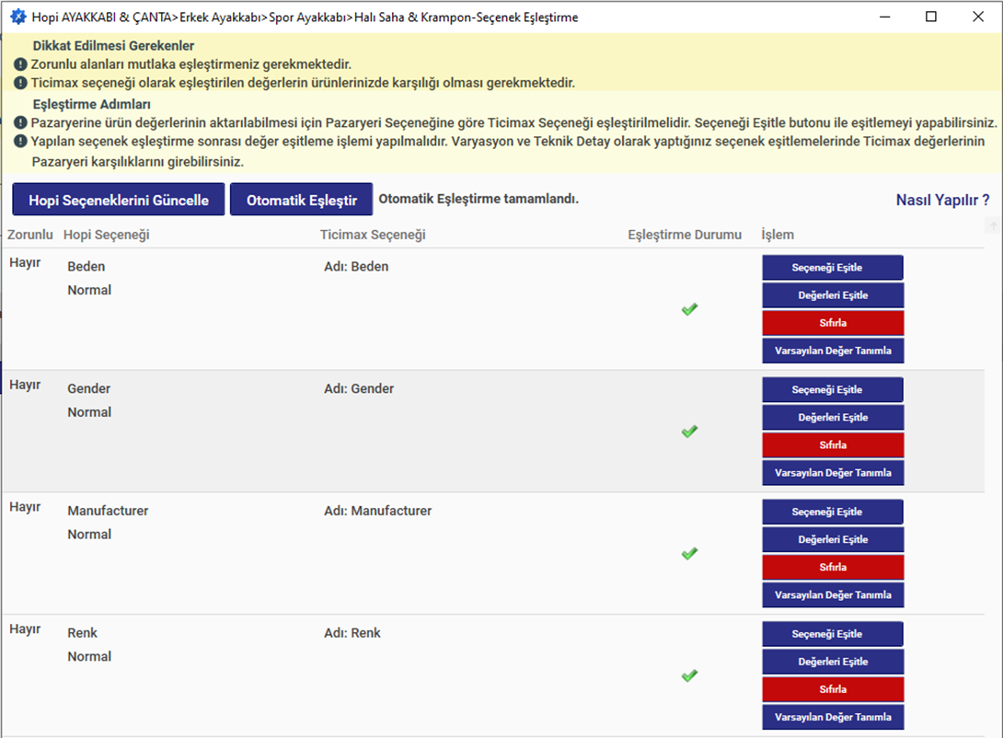
Task: Run Otomatik Eşleştir
Action: click(x=301, y=200)
